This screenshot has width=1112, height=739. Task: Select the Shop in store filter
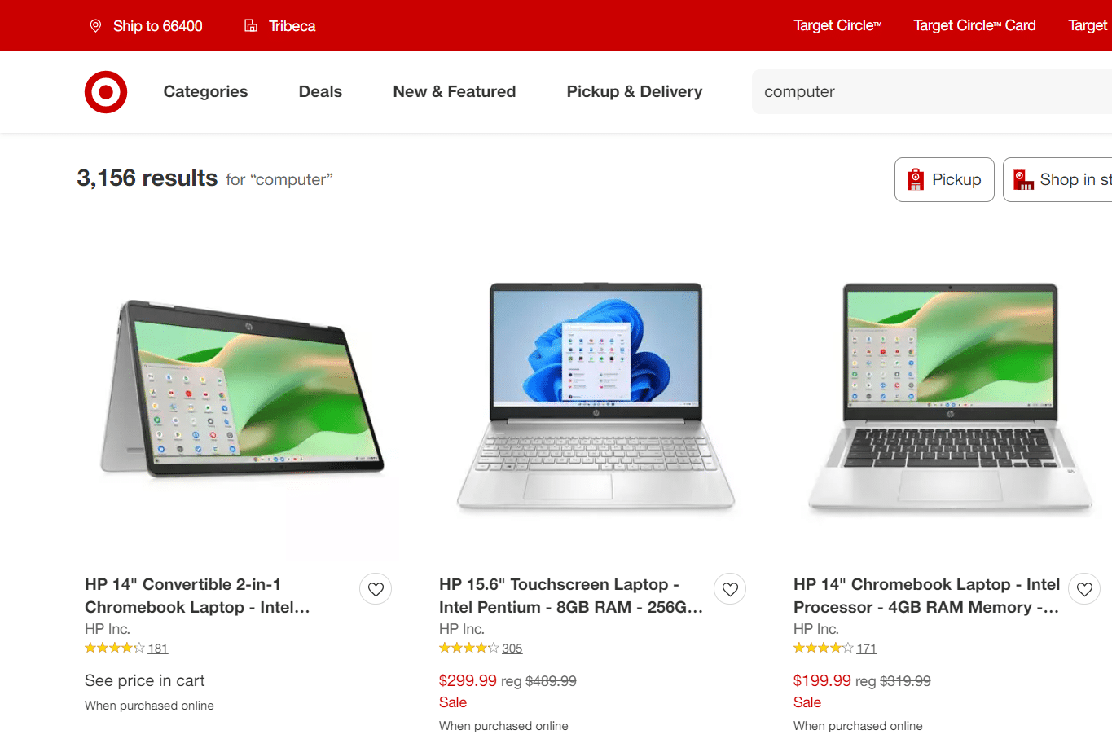pos(1057,179)
